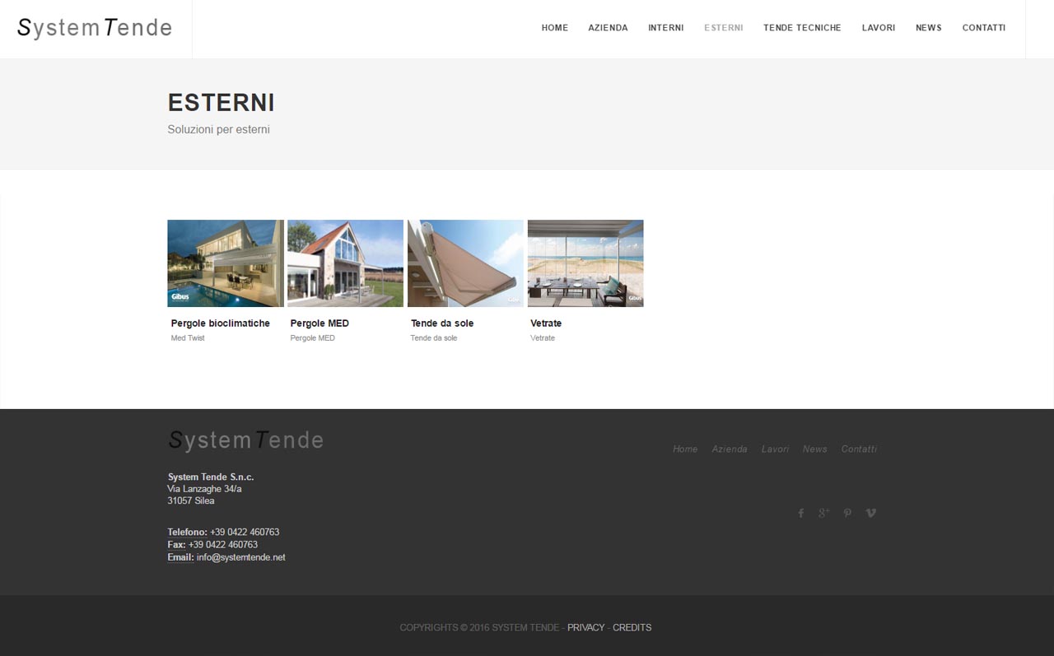Click the info@systemtende.net email address
This screenshot has width=1054, height=656.
[240, 557]
